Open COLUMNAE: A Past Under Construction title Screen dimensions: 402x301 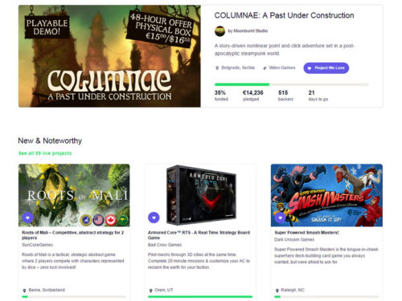click(284, 15)
